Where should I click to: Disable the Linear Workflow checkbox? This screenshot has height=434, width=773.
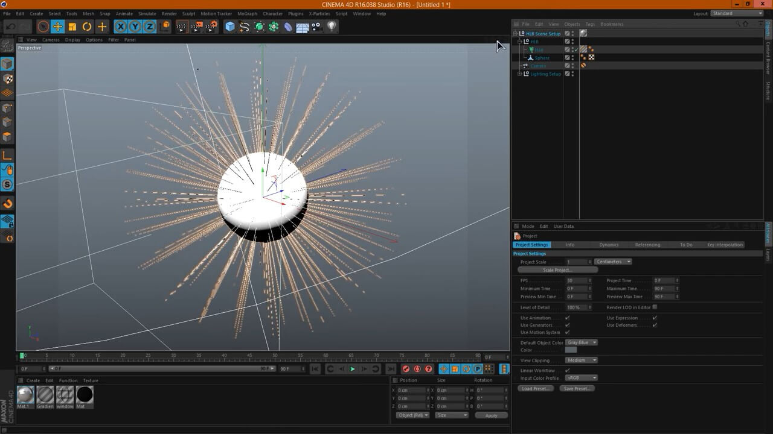point(567,370)
